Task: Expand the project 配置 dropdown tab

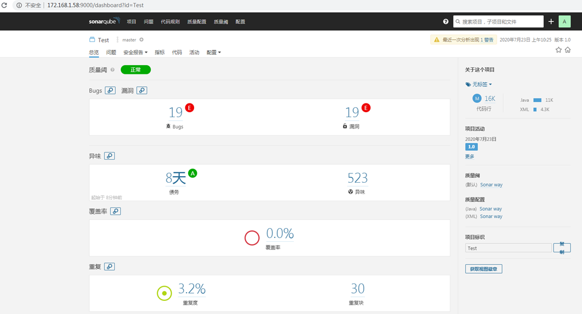Action: (x=214, y=53)
